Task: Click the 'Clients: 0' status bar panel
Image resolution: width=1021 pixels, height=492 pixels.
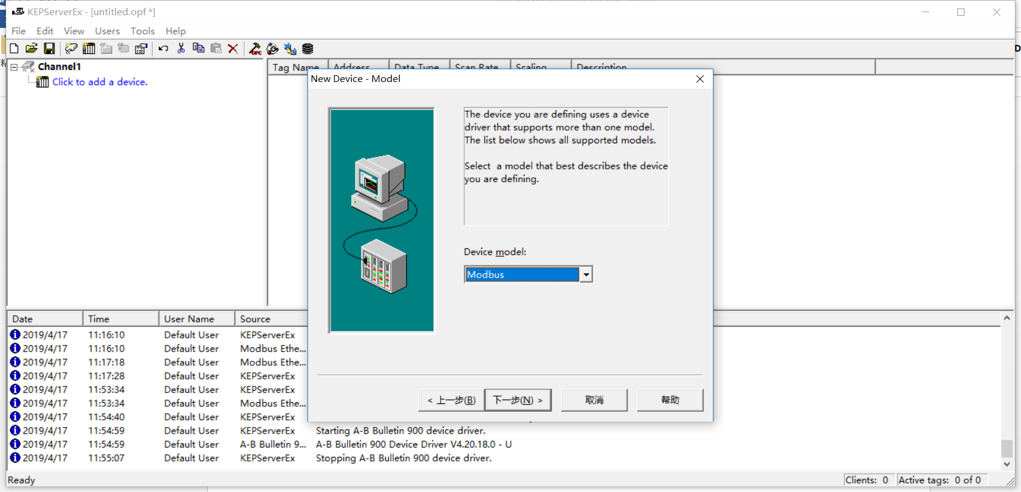Action: click(x=870, y=480)
